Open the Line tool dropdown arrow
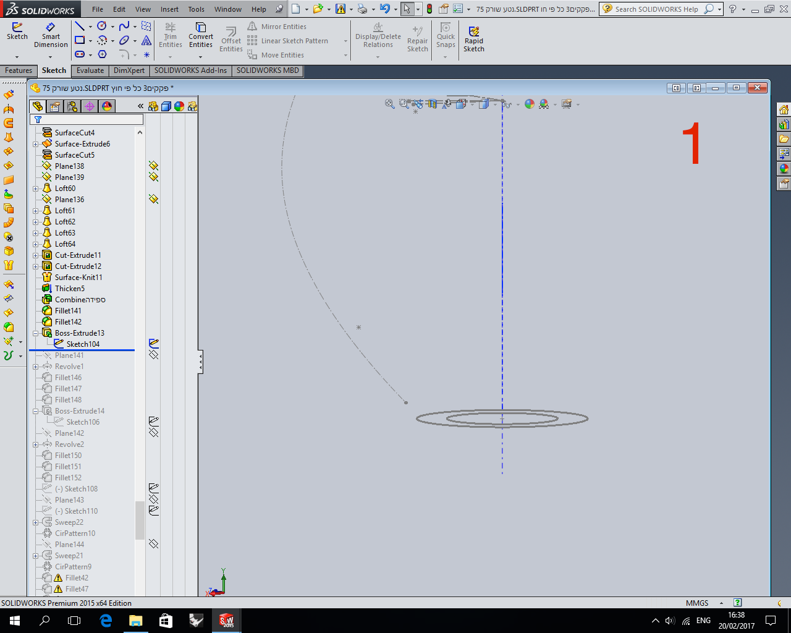Viewport: 791px width, 633px height. [x=90, y=27]
